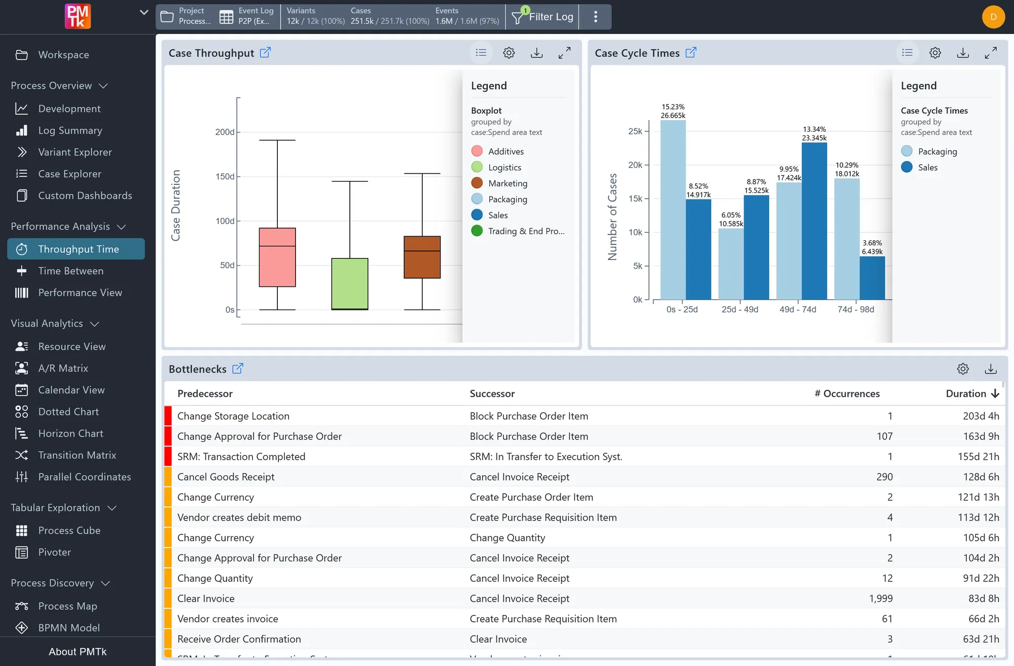Toggle Sales in Case Cycle Times legend
Viewport: 1014px width, 666px height.
click(x=919, y=167)
